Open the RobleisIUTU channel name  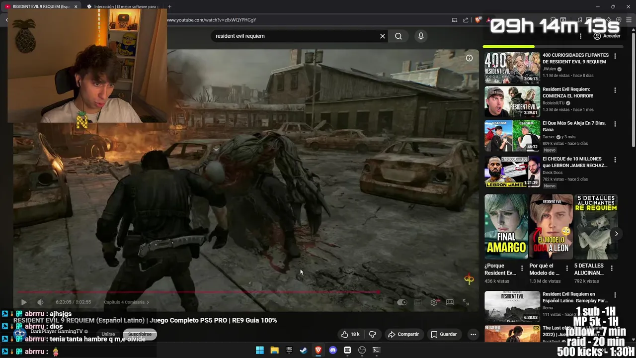pyautogui.click(x=554, y=103)
